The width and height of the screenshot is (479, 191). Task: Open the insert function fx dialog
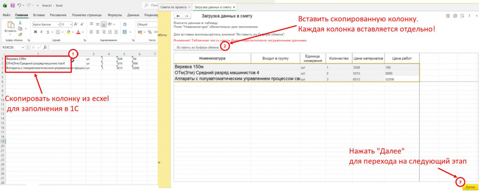45,47
